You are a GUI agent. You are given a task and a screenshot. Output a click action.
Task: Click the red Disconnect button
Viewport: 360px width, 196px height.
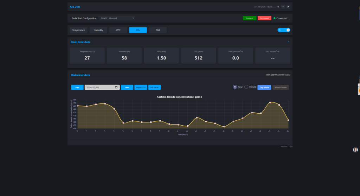tap(264, 18)
